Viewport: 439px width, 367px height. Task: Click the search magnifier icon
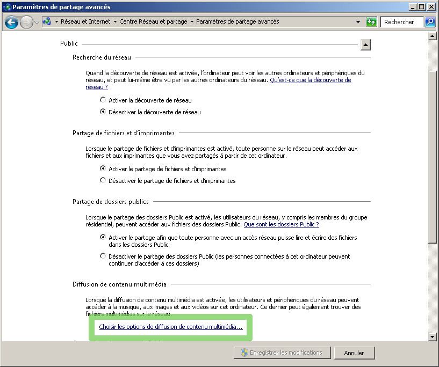click(x=429, y=22)
